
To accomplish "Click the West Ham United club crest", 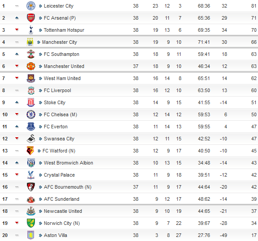I will 31,78.
